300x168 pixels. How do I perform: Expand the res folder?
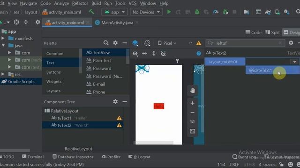[3, 74]
